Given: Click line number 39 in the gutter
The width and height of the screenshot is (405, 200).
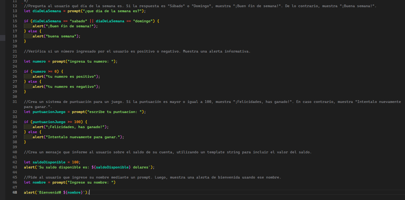Looking at the screenshot, I should pyautogui.click(x=15, y=147).
